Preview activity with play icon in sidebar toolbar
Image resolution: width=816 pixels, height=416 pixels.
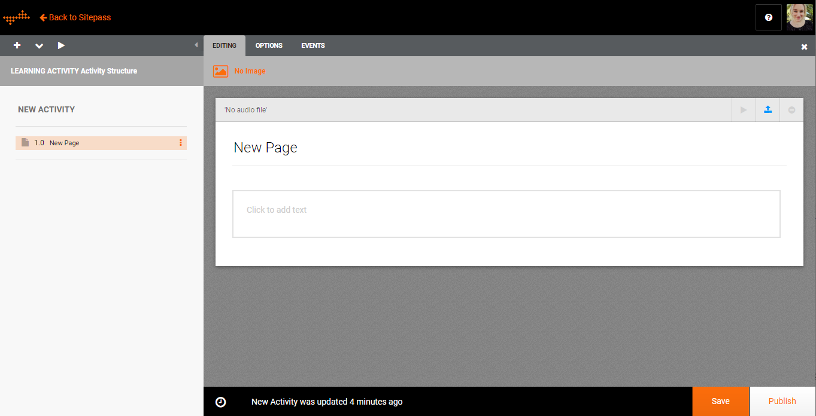point(61,45)
